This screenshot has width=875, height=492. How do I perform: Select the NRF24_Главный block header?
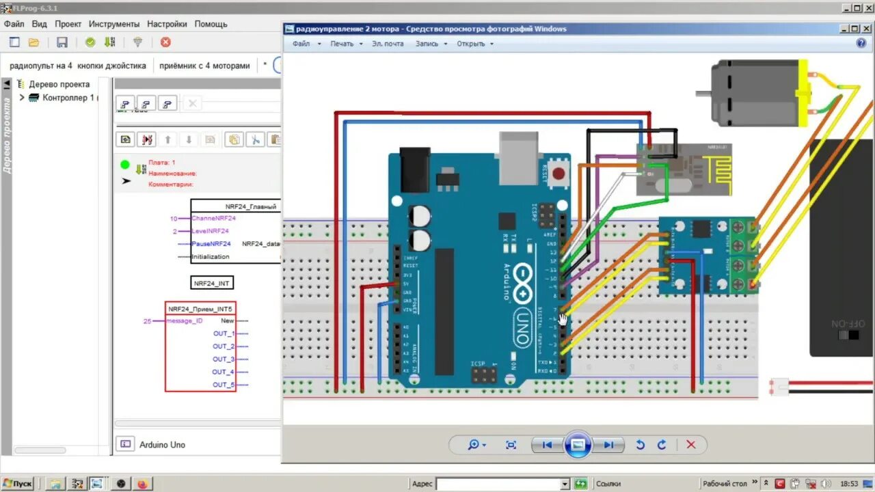(250, 206)
